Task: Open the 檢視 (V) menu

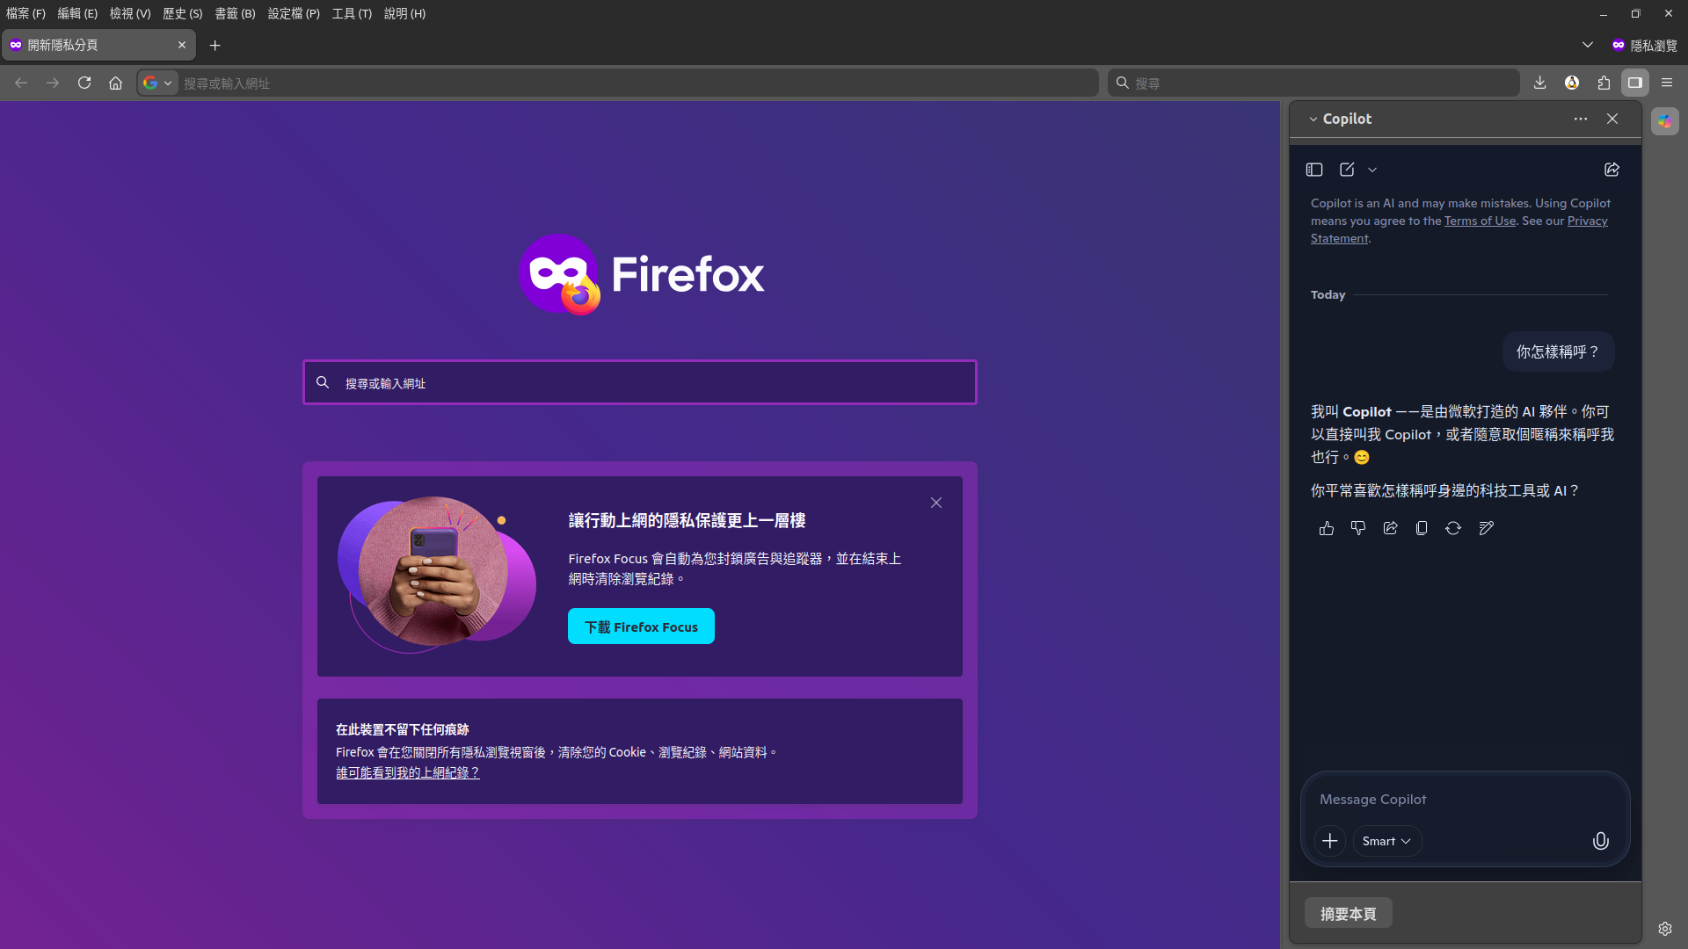Action: pos(130,14)
